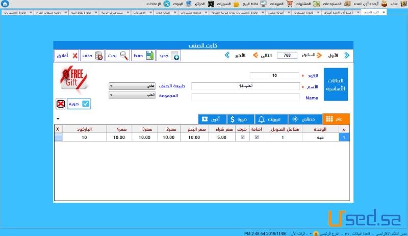Open the طبيعة الصنف item type dropdown
The height and width of the screenshot is (236, 408).
[132, 86]
